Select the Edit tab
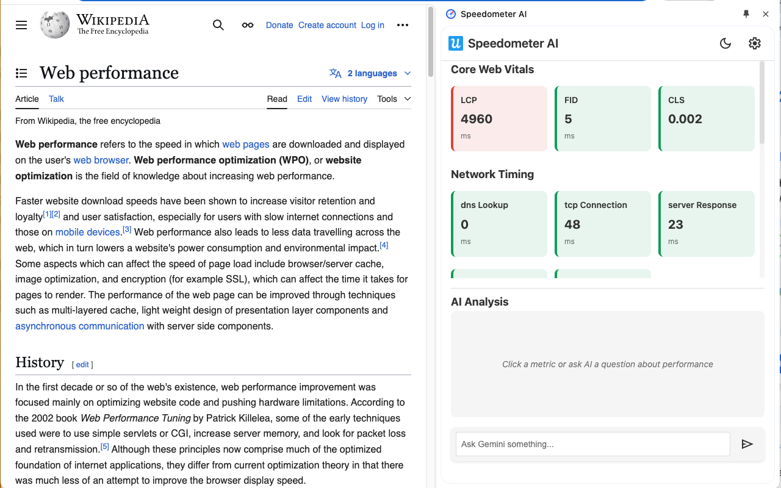Screen dimensions: 781x488 (x=304, y=99)
